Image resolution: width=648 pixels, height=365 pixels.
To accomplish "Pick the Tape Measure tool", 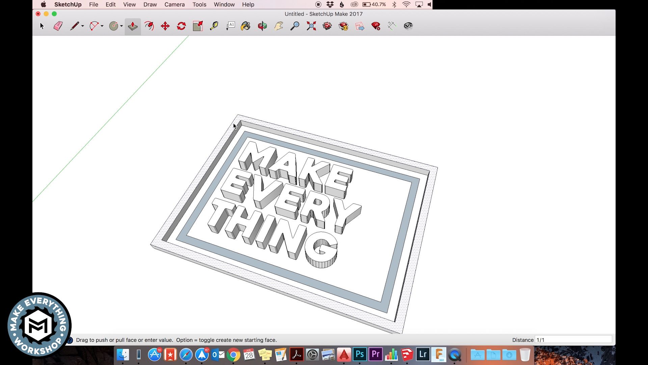I will pyautogui.click(x=214, y=26).
